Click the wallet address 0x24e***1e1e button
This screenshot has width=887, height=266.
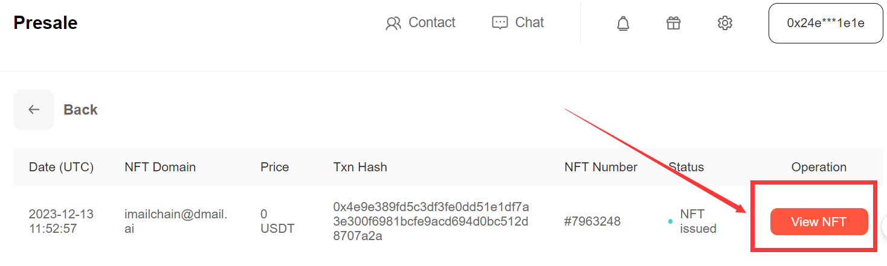(825, 24)
